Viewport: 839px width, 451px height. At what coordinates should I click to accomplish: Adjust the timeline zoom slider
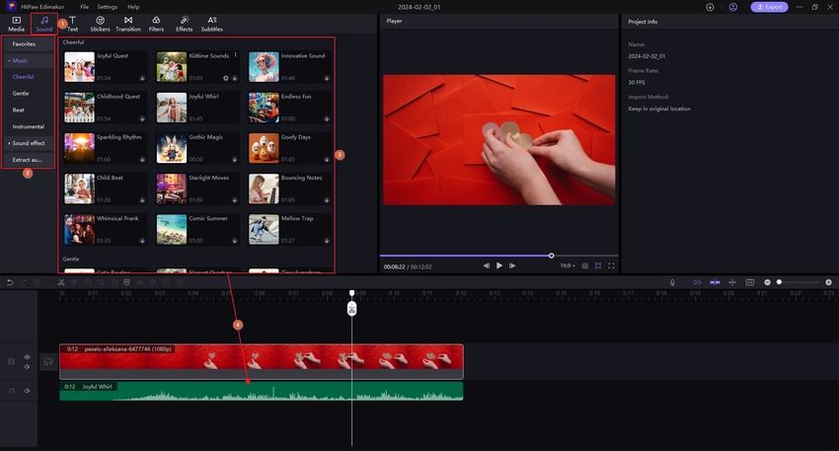(800, 282)
